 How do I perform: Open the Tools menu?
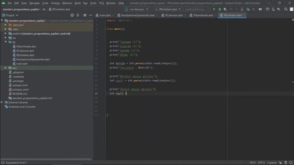coord(93,3)
